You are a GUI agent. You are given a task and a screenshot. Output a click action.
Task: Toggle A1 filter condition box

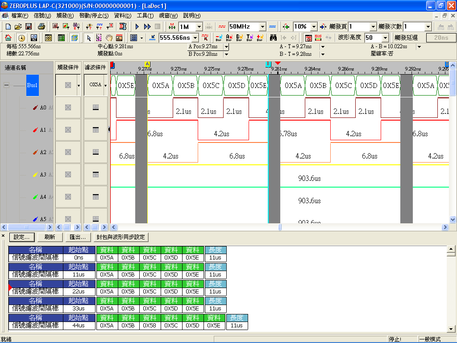pos(96,130)
